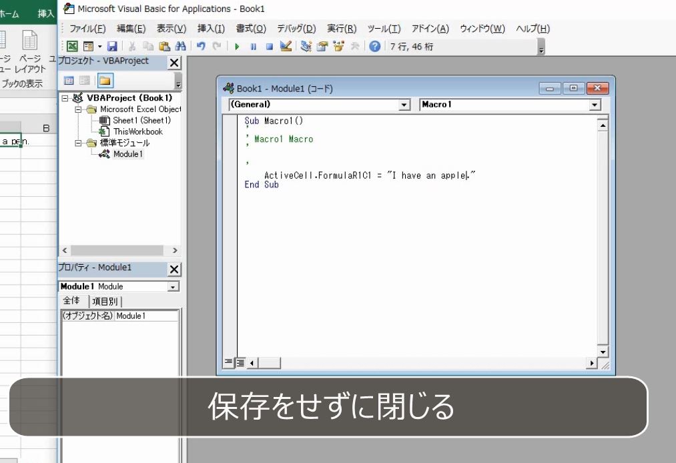
Task: Toggle Folders button in the project panel
Action: (x=105, y=81)
